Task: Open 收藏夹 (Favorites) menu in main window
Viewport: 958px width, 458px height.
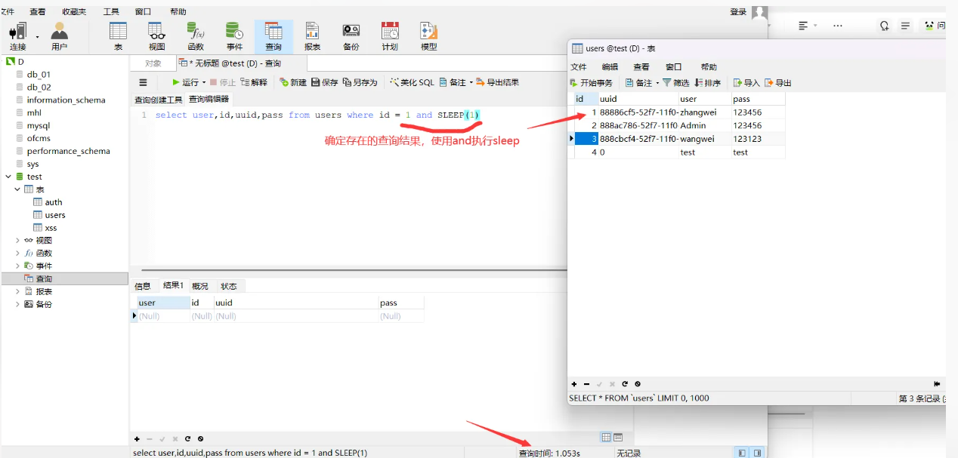Action: (x=74, y=12)
